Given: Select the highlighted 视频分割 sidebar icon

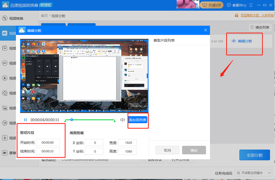Looking at the screenshot, I should (5, 33).
